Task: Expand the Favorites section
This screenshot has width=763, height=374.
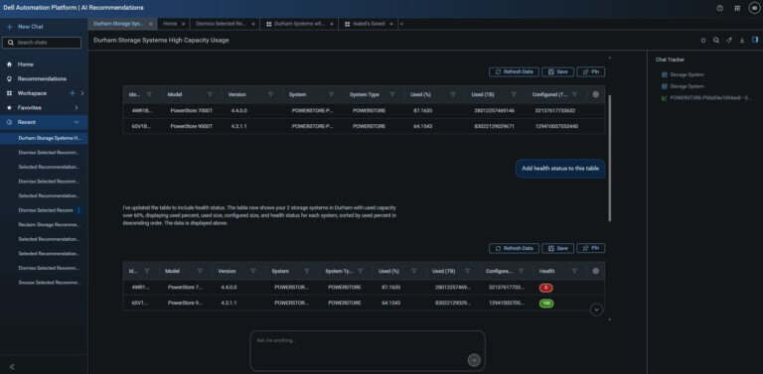Action: (x=76, y=108)
